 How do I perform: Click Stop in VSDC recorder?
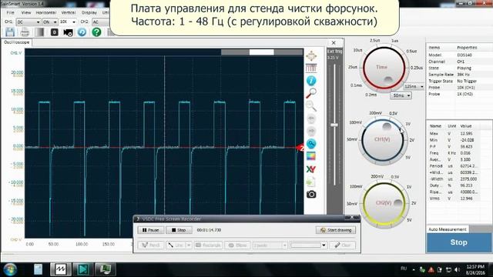click(179, 230)
